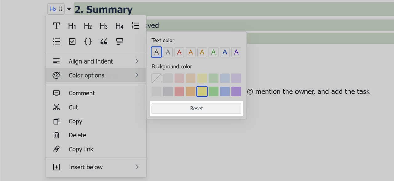Select no-fill background color swatch

coord(156,78)
